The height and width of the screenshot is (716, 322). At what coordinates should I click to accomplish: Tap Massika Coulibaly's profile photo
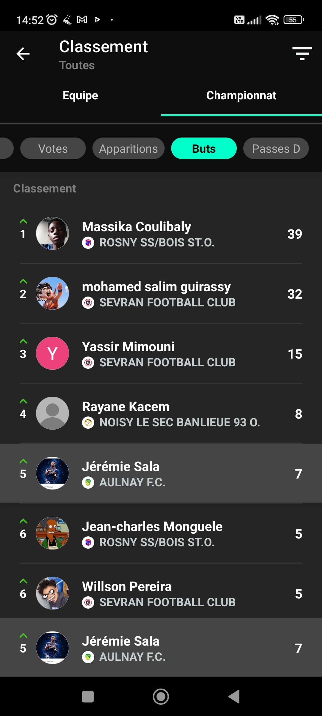click(52, 233)
